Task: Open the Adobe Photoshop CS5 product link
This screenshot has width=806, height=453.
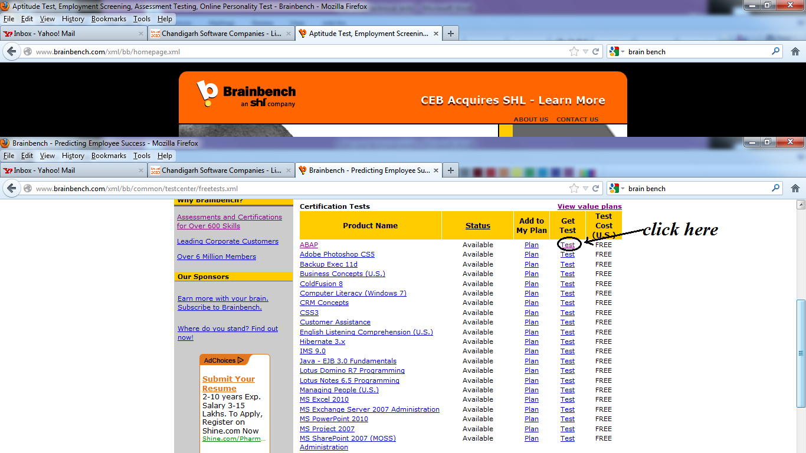Action: pyautogui.click(x=337, y=254)
